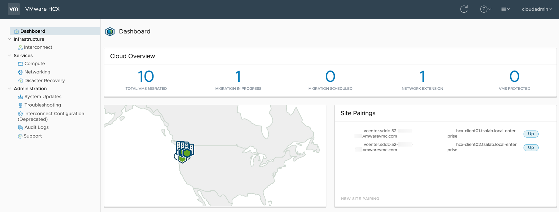Viewport: 559px width, 212px height.
Task: Click the refresh icon in header
Action: [x=464, y=9]
